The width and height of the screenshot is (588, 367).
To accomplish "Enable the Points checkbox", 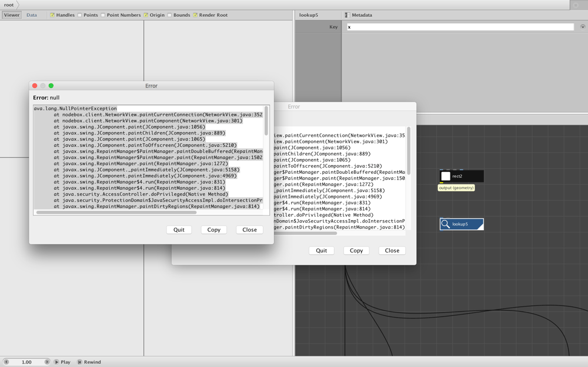I will (x=79, y=15).
